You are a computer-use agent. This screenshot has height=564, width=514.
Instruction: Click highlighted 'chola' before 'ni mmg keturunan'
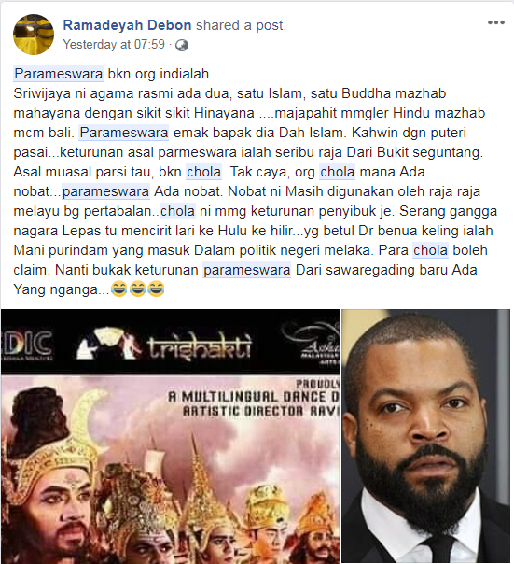177,211
